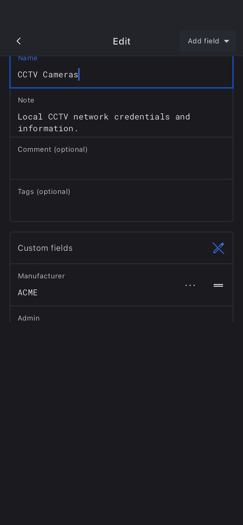The width and height of the screenshot is (243, 525).
Task: Go back using the left arrow
Action: (19, 41)
